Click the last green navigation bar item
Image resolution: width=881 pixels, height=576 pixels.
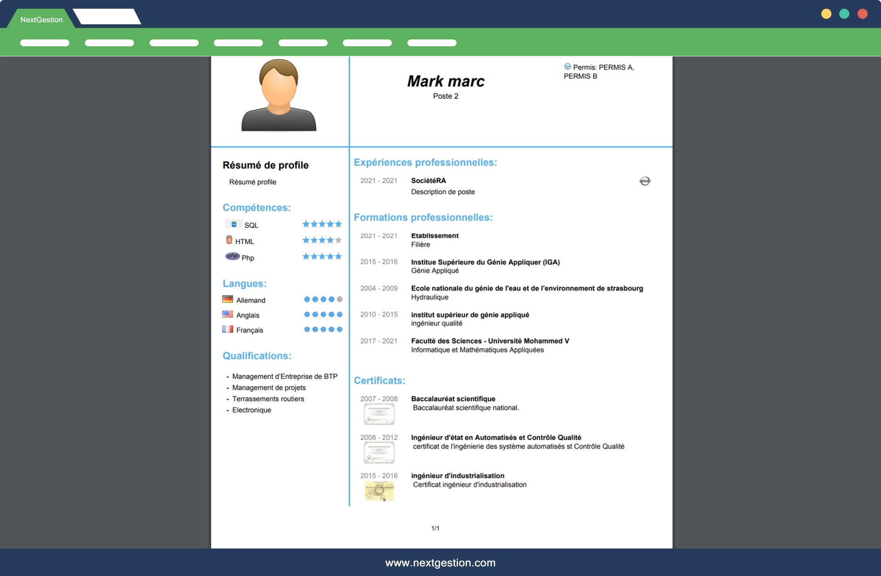(432, 43)
